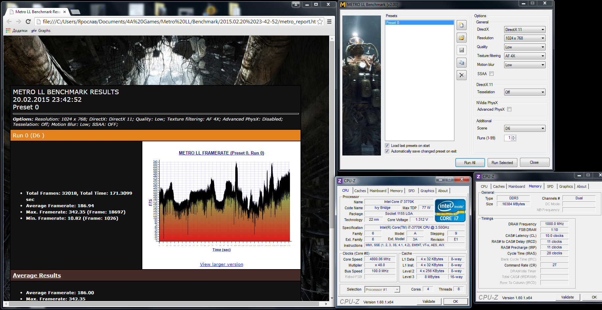Open Chrome's hamburger menu
Image resolution: width=602 pixels, height=310 pixels.
[x=329, y=21]
